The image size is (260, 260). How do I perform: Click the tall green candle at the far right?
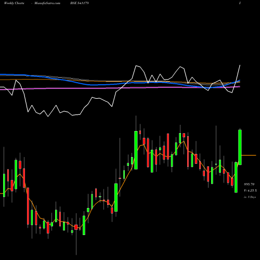(x=240, y=147)
